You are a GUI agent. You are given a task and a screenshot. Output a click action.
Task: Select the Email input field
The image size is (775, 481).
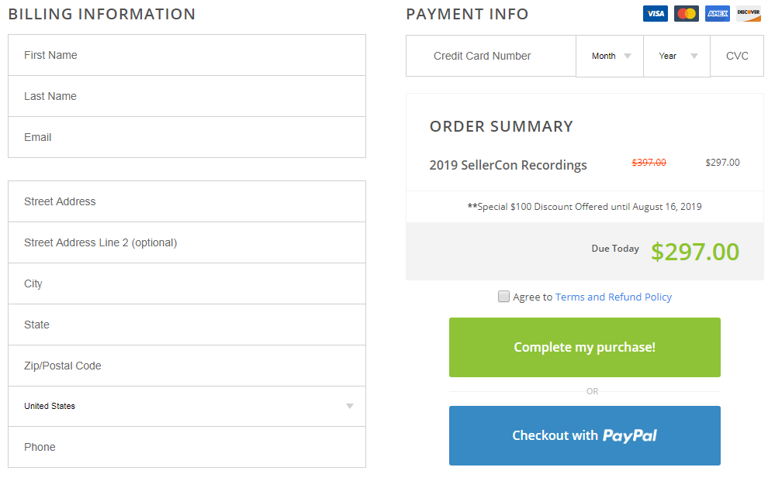187,137
